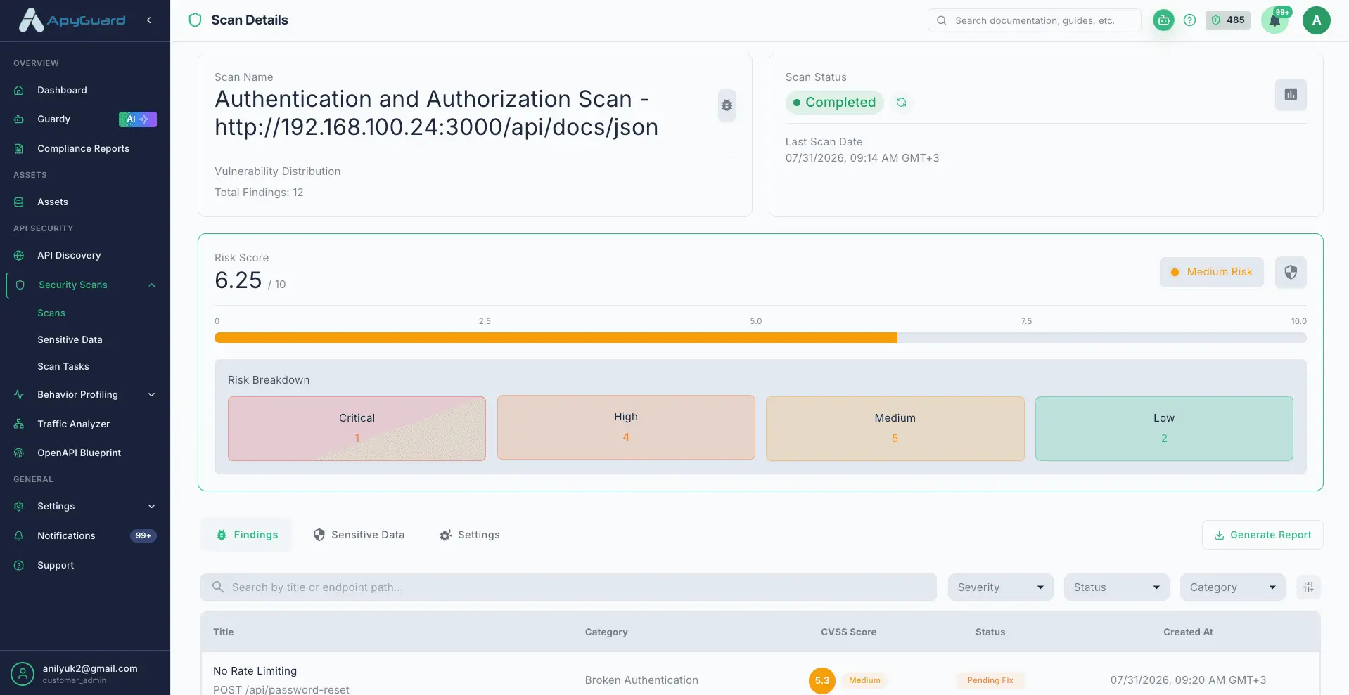The image size is (1349, 695).
Task: Click the Title column header
Action: 224,632
